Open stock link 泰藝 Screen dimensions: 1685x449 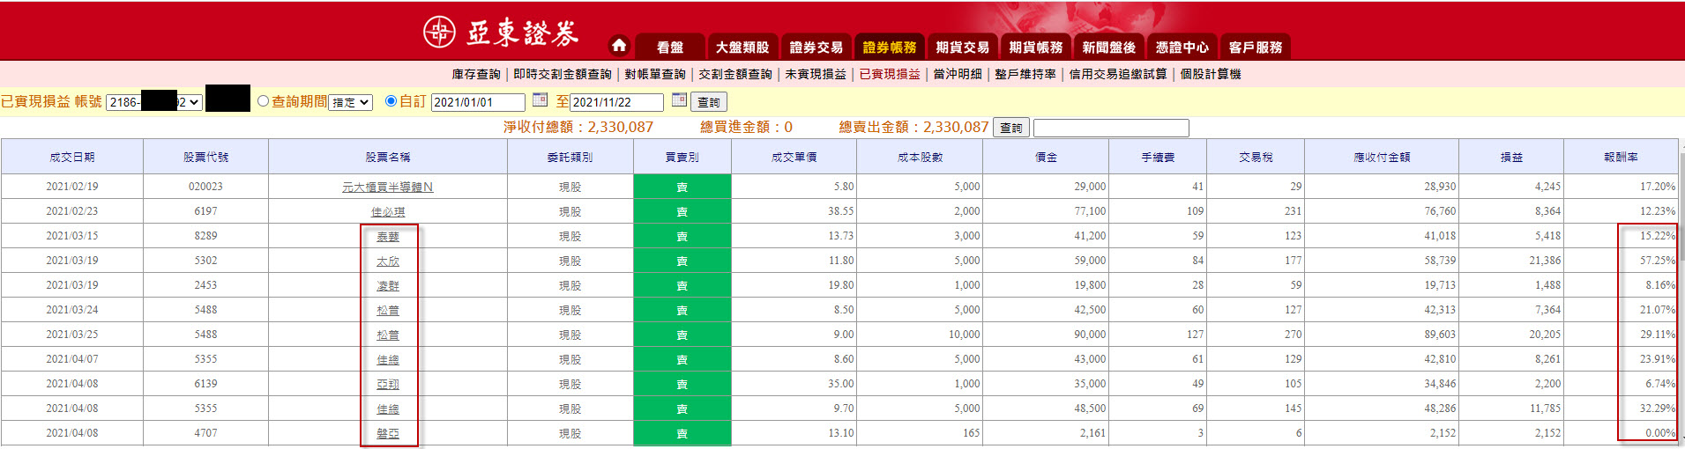click(388, 236)
